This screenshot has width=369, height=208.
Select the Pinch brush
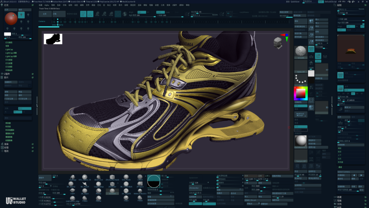coord(126,198)
